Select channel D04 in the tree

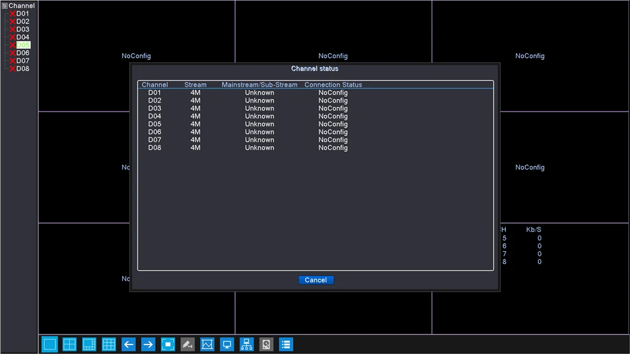23,37
